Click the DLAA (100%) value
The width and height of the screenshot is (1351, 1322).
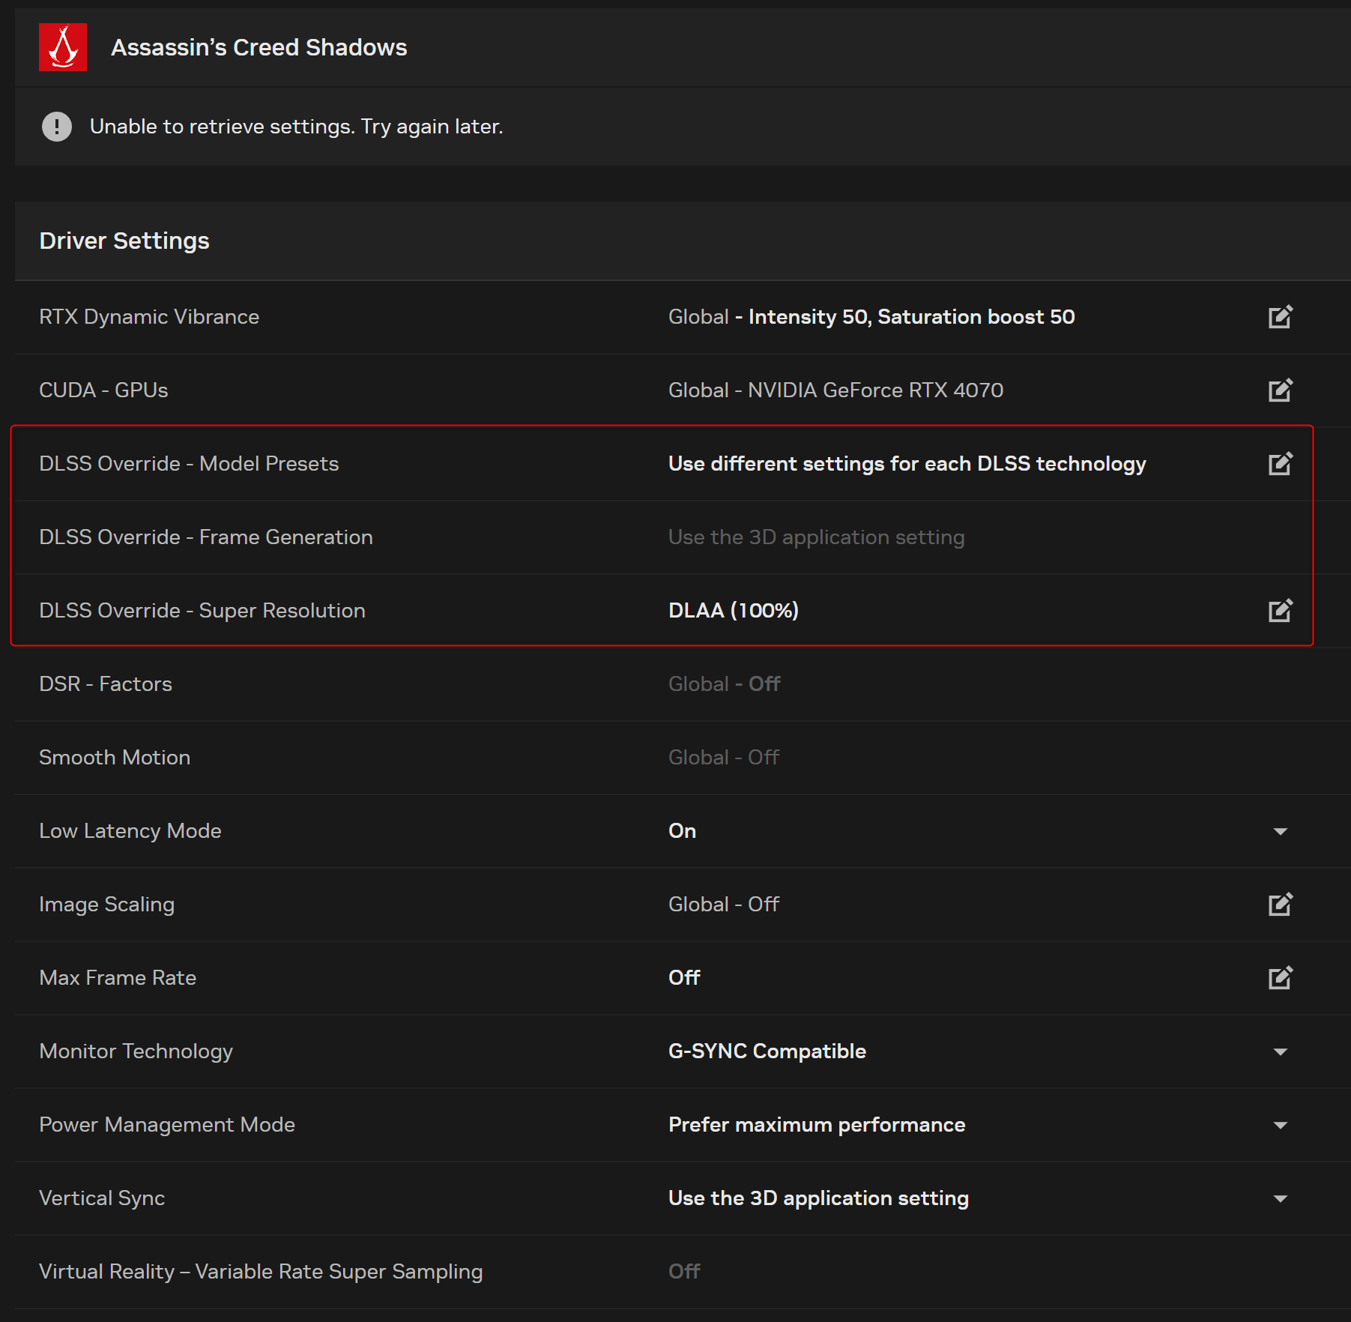click(733, 611)
